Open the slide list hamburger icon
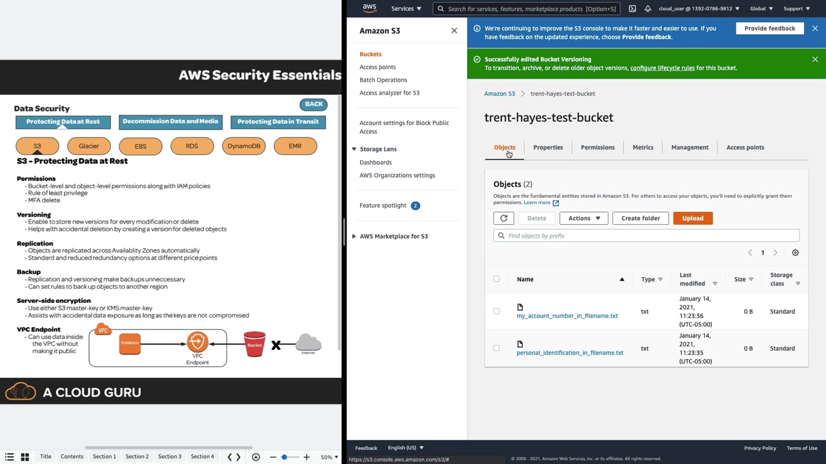The image size is (826, 464). click(x=10, y=457)
